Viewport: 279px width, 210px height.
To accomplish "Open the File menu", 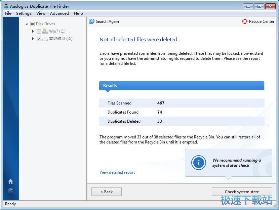I will click(x=8, y=13).
